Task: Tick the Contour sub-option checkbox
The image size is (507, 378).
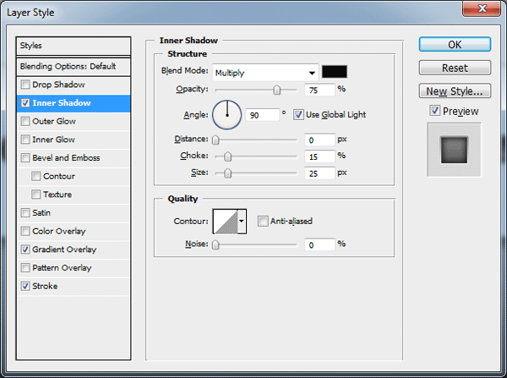Action: click(x=35, y=177)
